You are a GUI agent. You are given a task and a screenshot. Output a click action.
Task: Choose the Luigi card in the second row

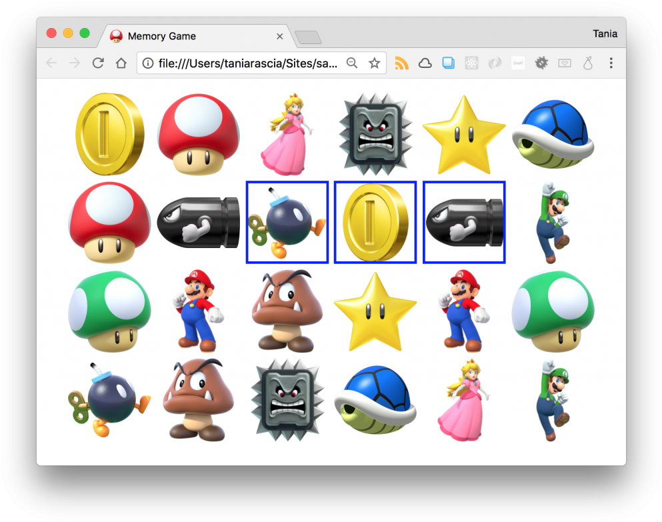(x=553, y=223)
